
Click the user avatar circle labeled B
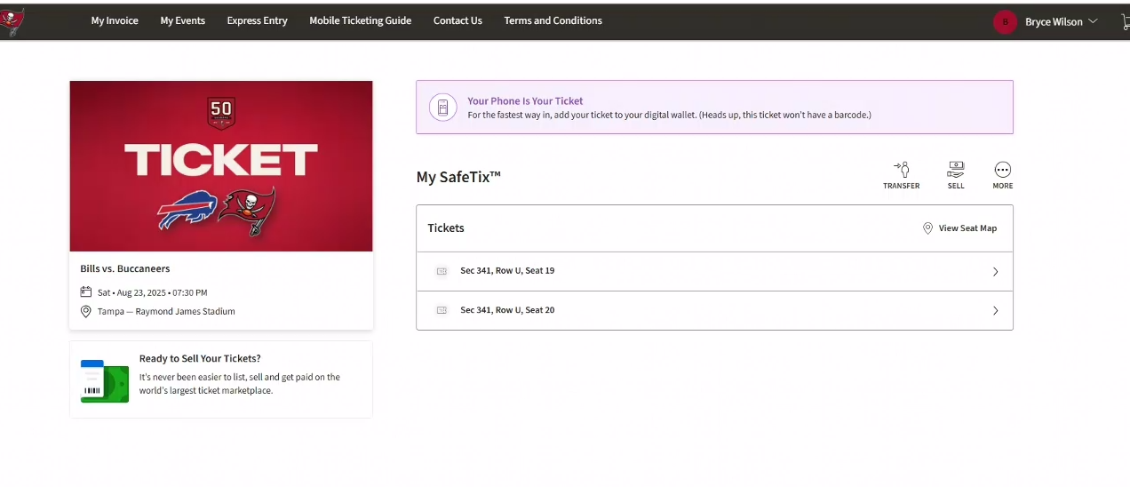1005,21
